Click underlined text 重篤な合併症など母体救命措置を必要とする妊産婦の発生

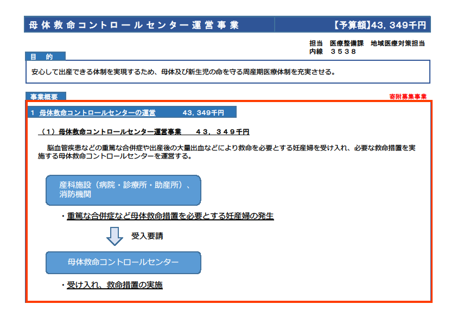tap(170, 216)
